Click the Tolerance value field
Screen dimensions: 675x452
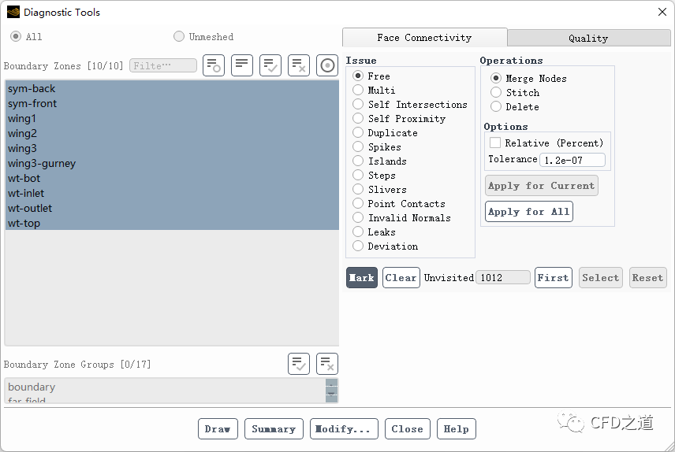572,160
